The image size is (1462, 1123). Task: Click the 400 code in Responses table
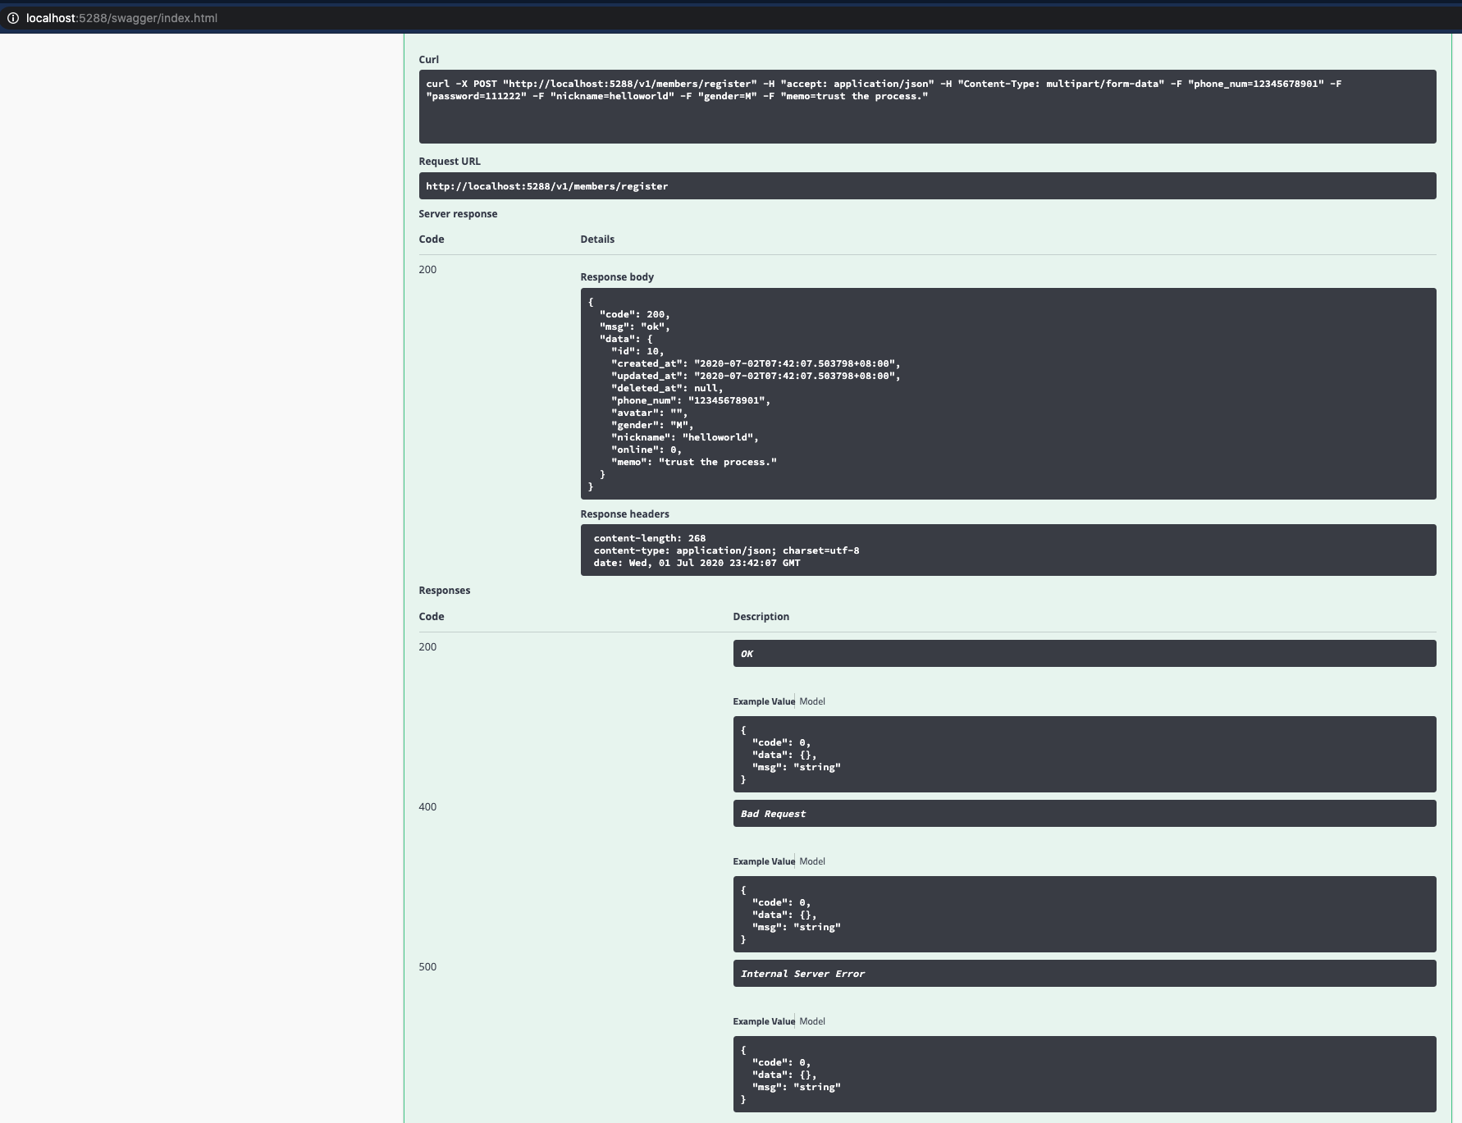point(427,807)
